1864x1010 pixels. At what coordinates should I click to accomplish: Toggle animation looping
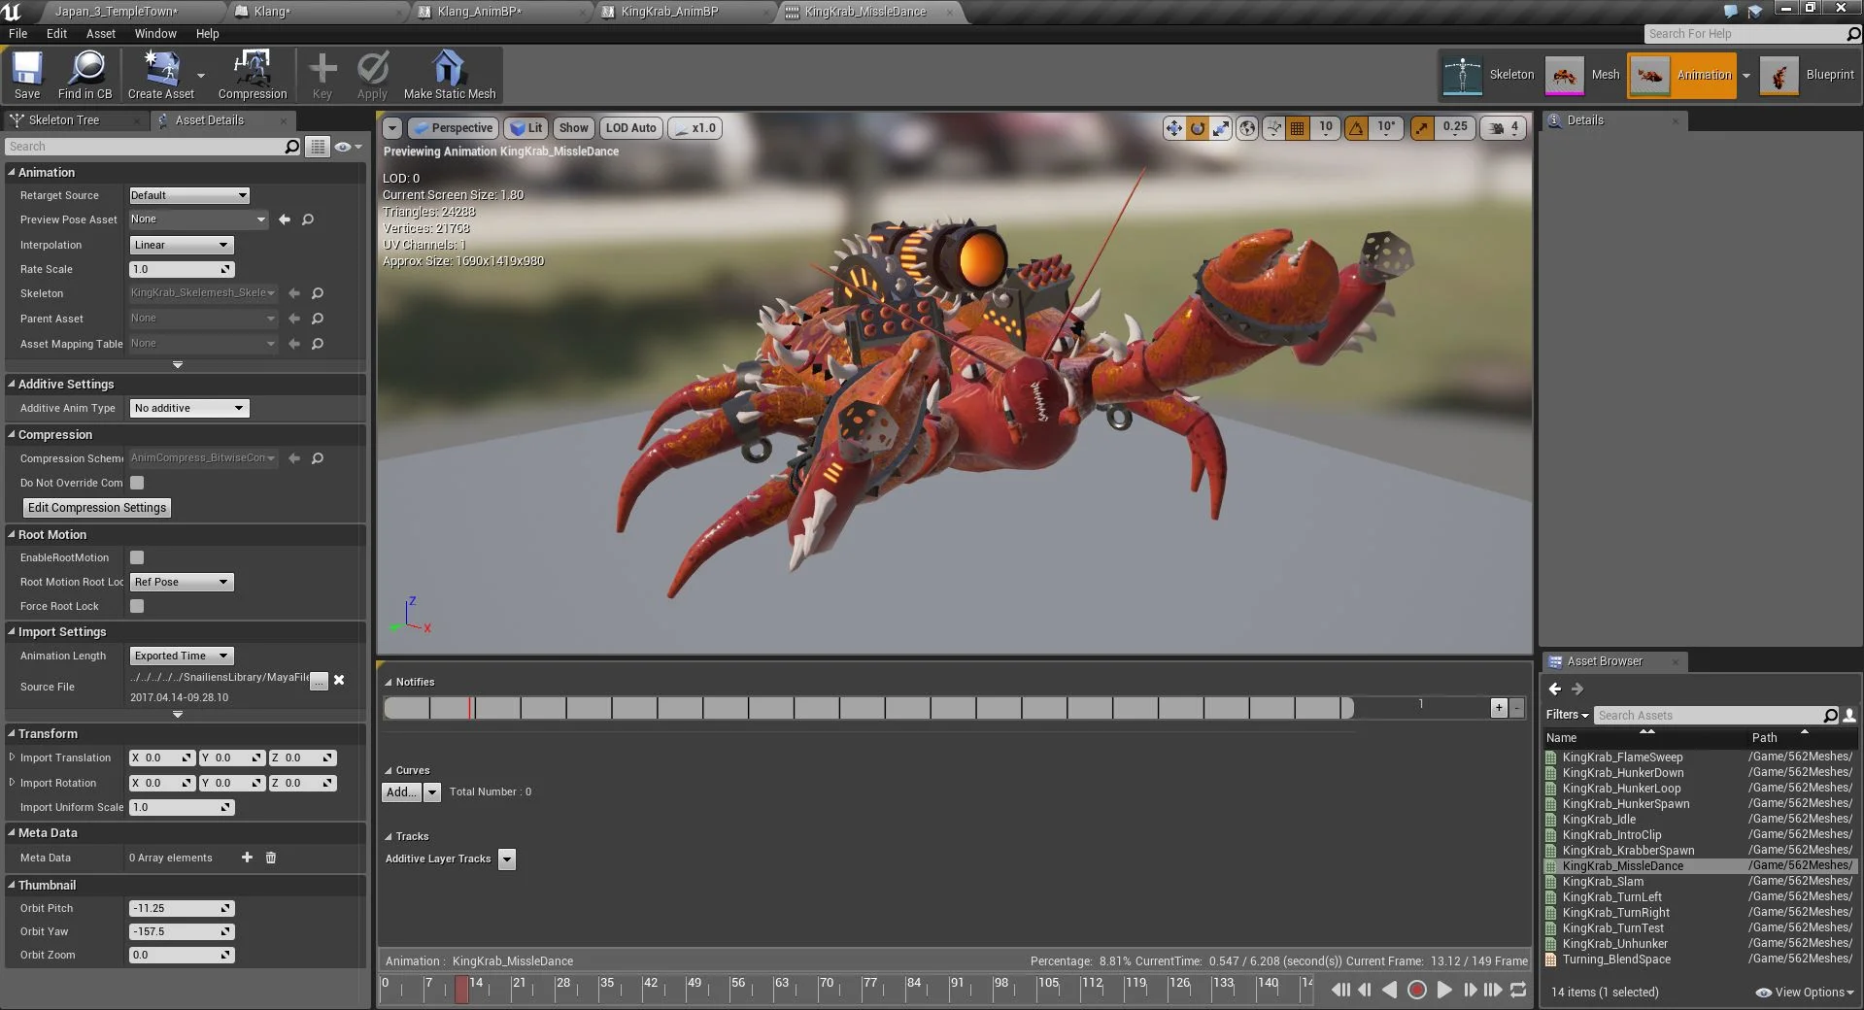click(1518, 990)
